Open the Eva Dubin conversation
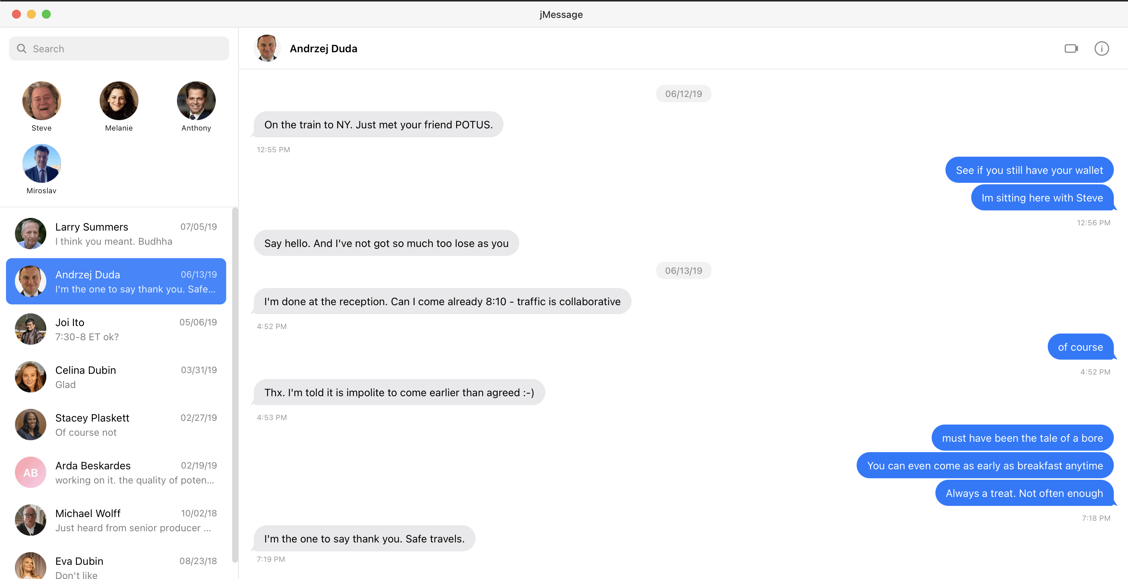Screen dimensions: 1128x579 coord(116,567)
